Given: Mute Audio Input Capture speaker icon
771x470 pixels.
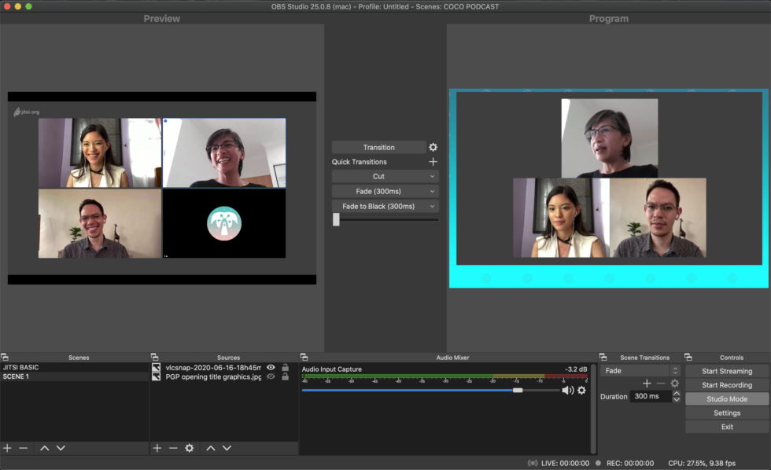Looking at the screenshot, I should coord(569,391).
